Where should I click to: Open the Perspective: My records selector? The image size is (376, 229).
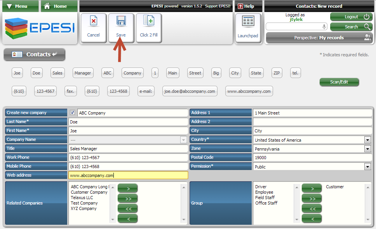coord(319,38)
